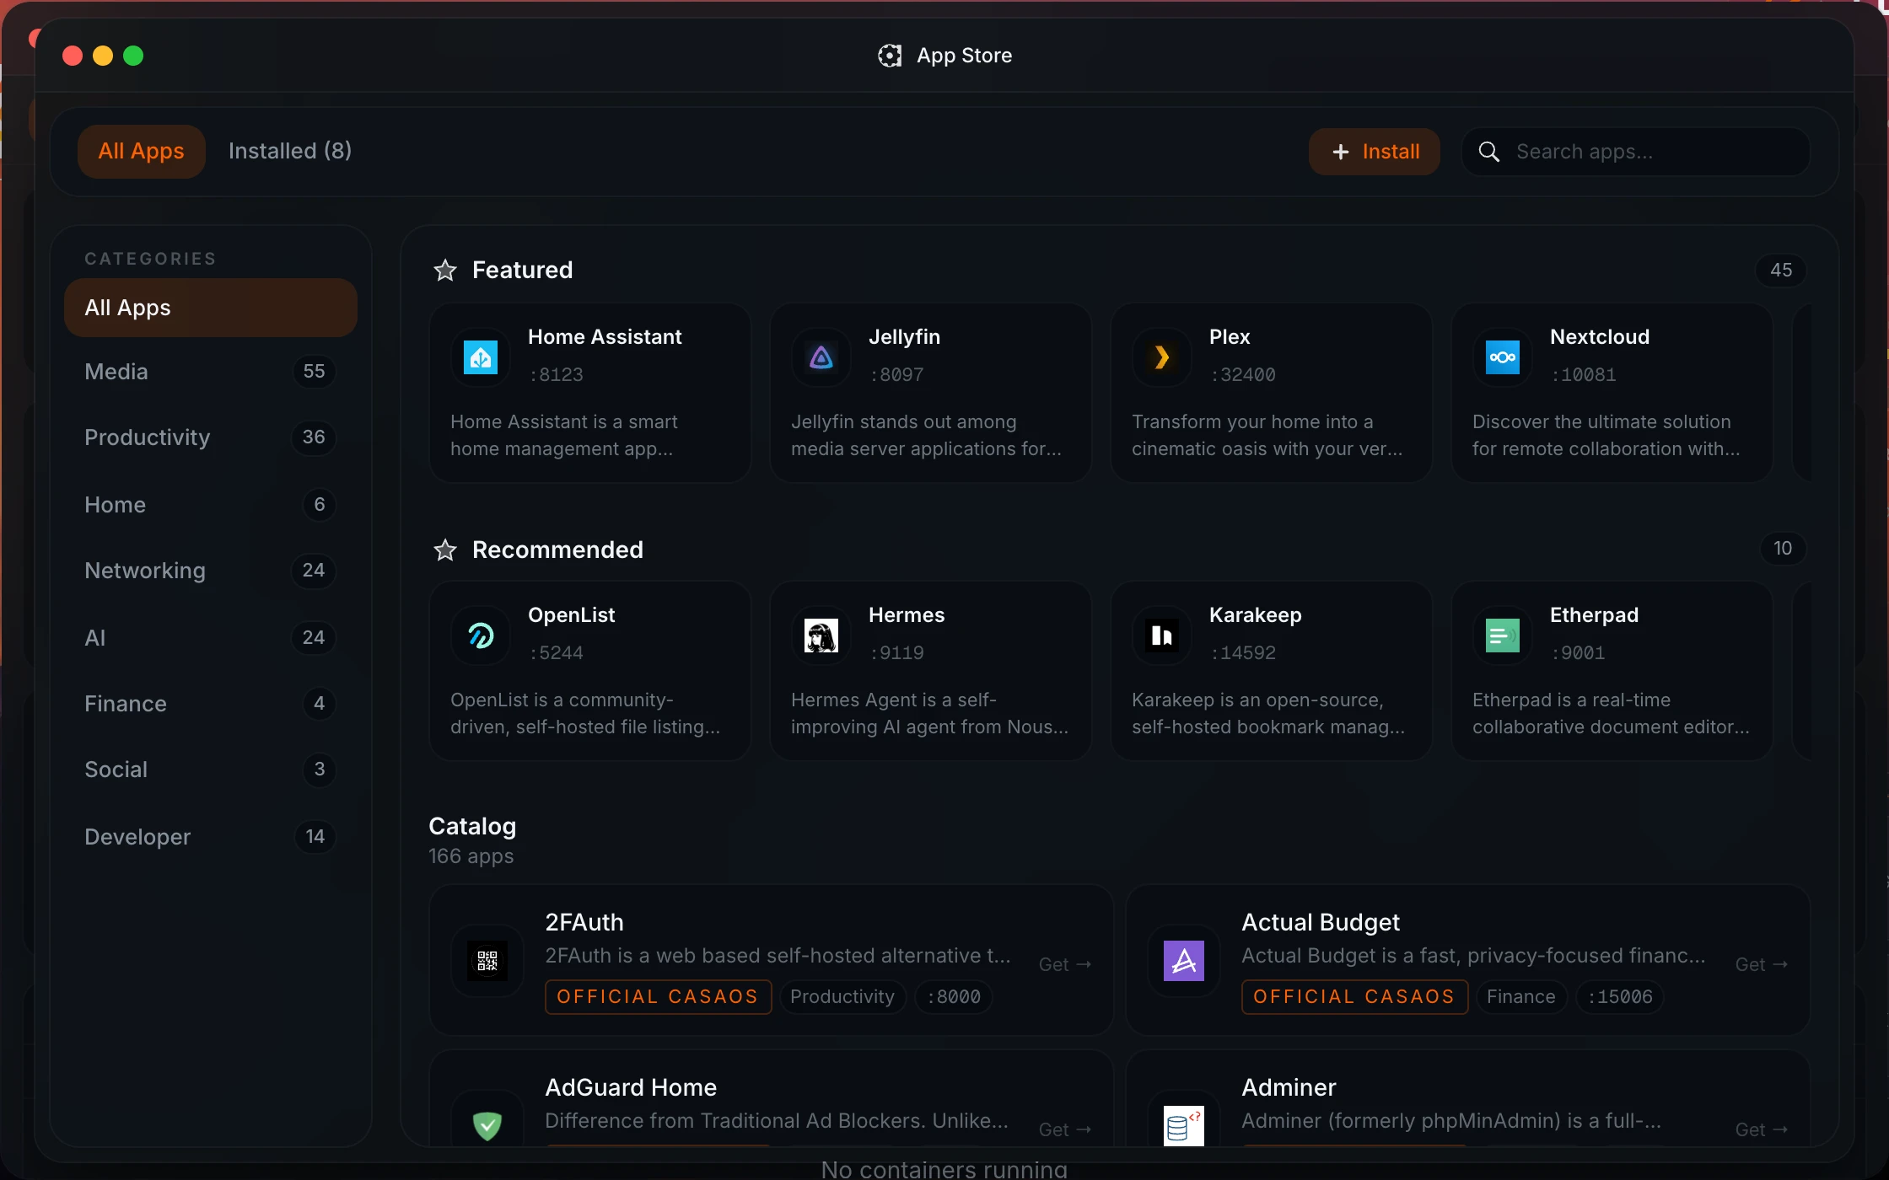Click the AdGuard Home shield icon
The height and width of the screenshot is (1180, 1889).
click(x=487, y=1124)
